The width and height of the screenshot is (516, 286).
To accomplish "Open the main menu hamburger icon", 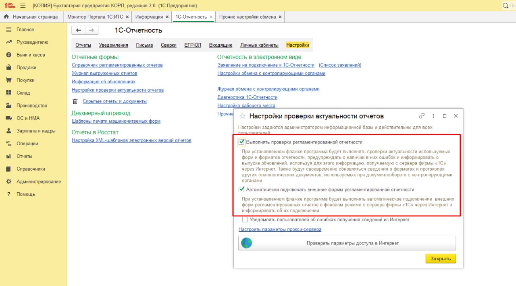I will 23,6.
